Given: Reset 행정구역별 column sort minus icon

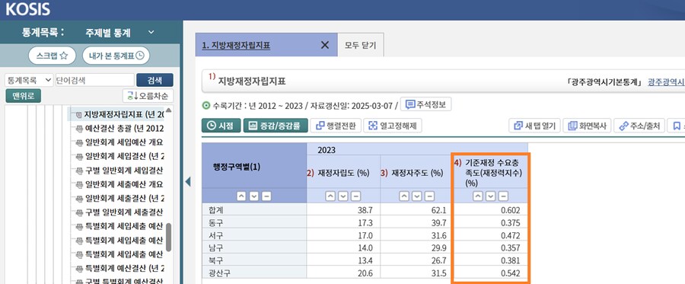Looking at the screenshot, I should (x=266, y=196).
